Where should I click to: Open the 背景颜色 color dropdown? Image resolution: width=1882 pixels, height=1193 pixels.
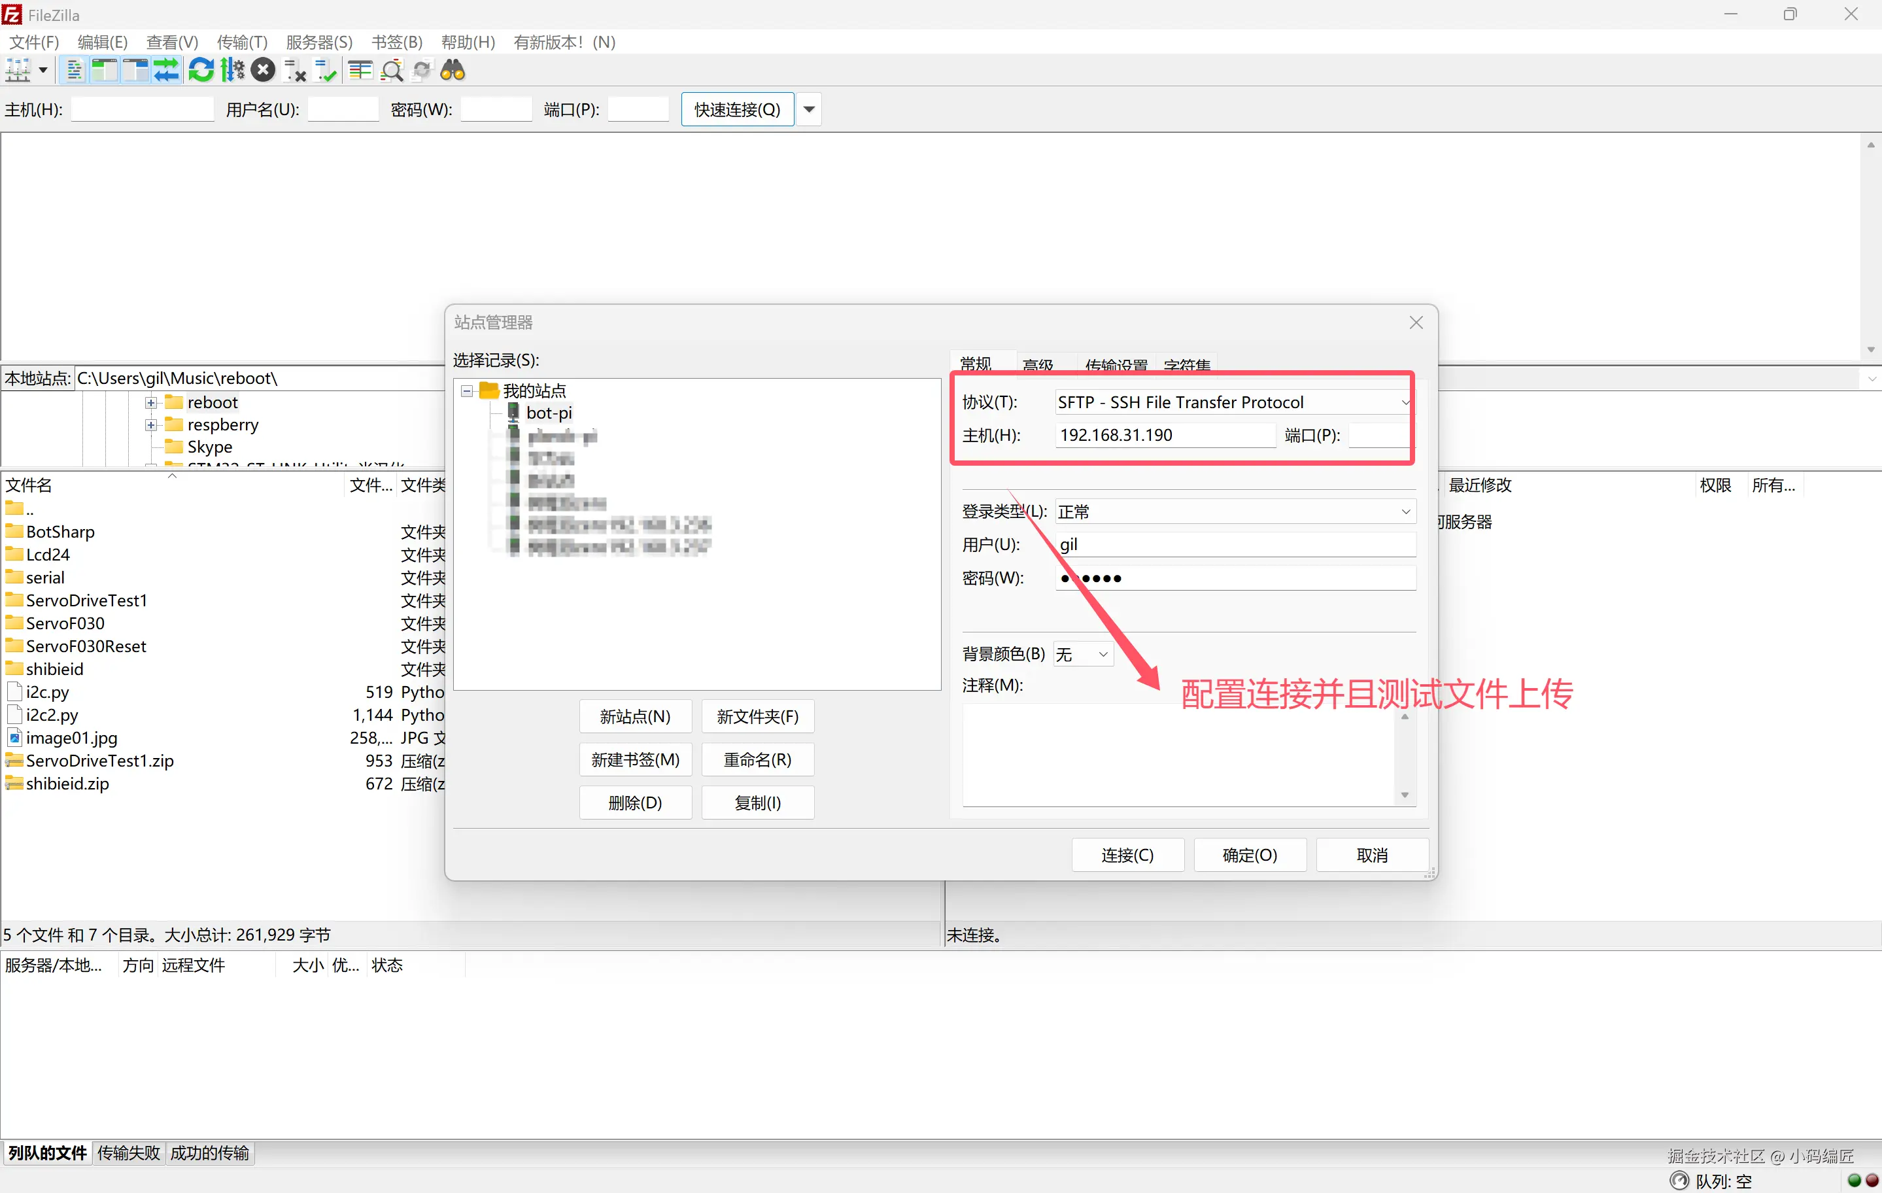click(x=1082, y=654)
